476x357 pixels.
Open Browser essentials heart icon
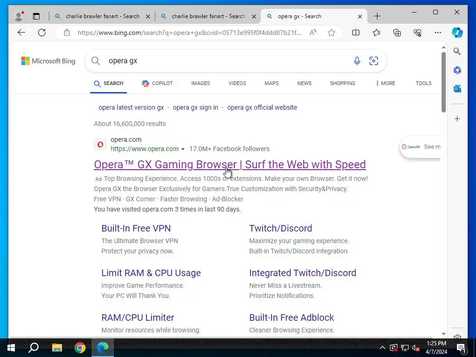click(x=417, y=33)
